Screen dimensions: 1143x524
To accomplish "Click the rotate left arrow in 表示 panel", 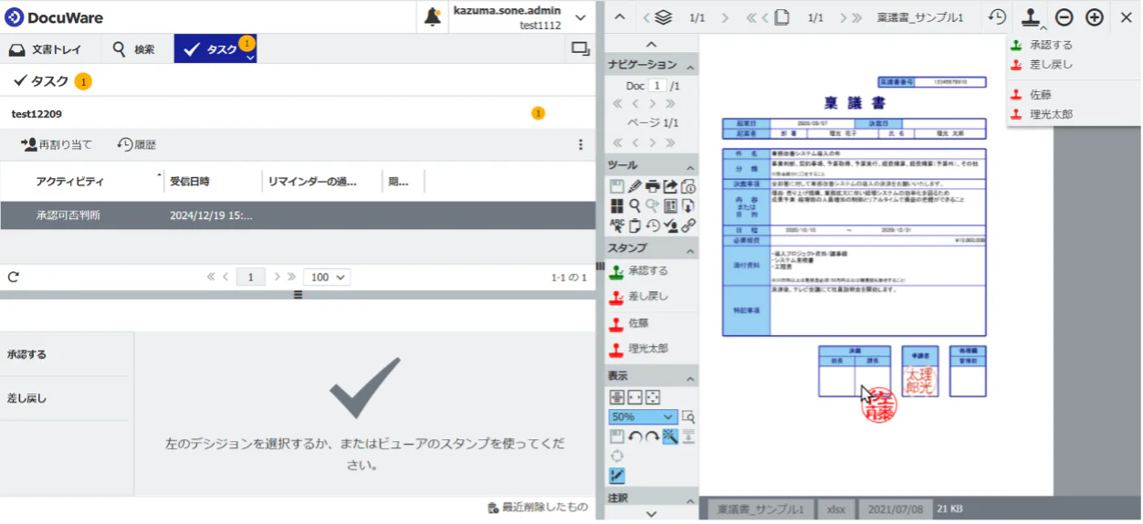I will (634, 437).
